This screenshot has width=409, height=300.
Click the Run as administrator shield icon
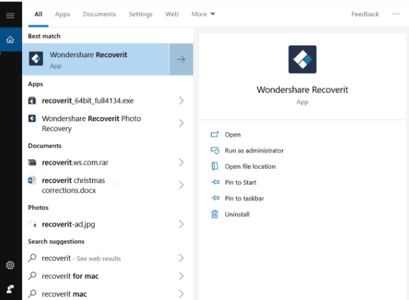click(215, 150)
